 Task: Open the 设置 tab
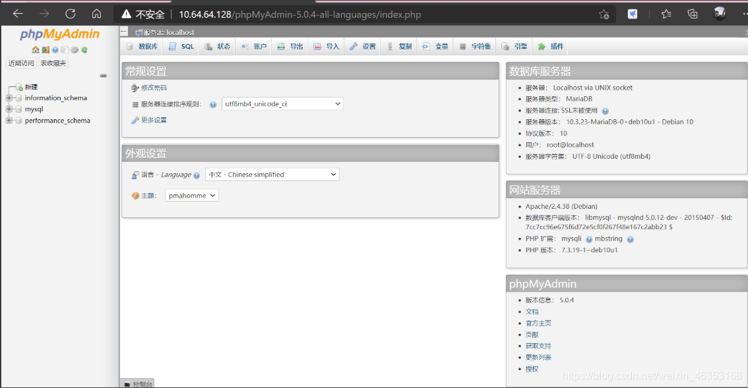(x=363, y=46)
